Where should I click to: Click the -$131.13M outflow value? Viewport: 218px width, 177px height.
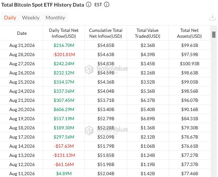pyautogui.click(x=64, y=155)
